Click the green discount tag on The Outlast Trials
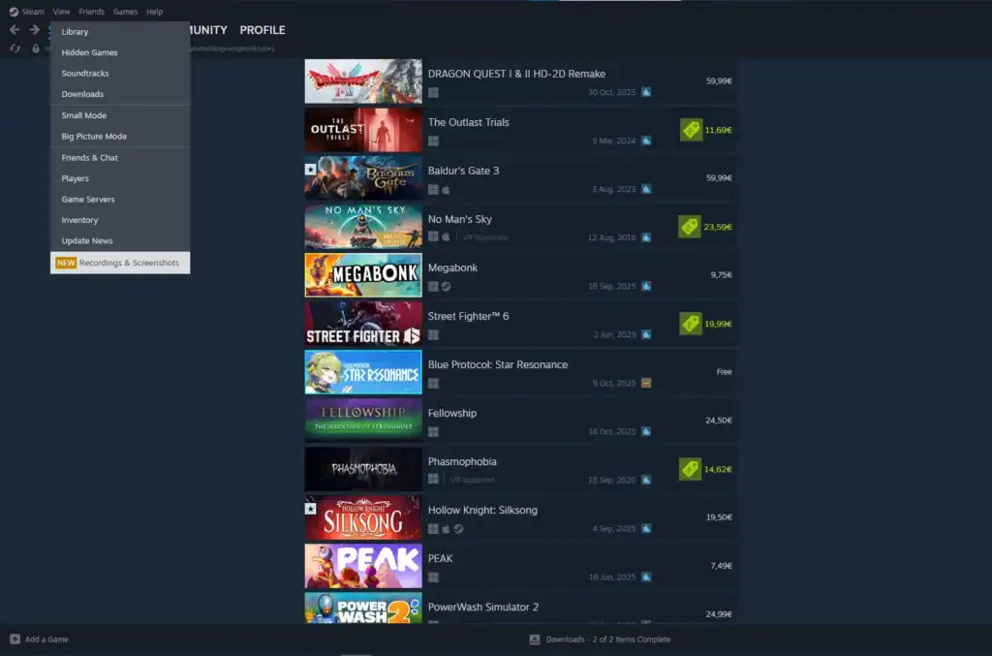 pos(691,131)
